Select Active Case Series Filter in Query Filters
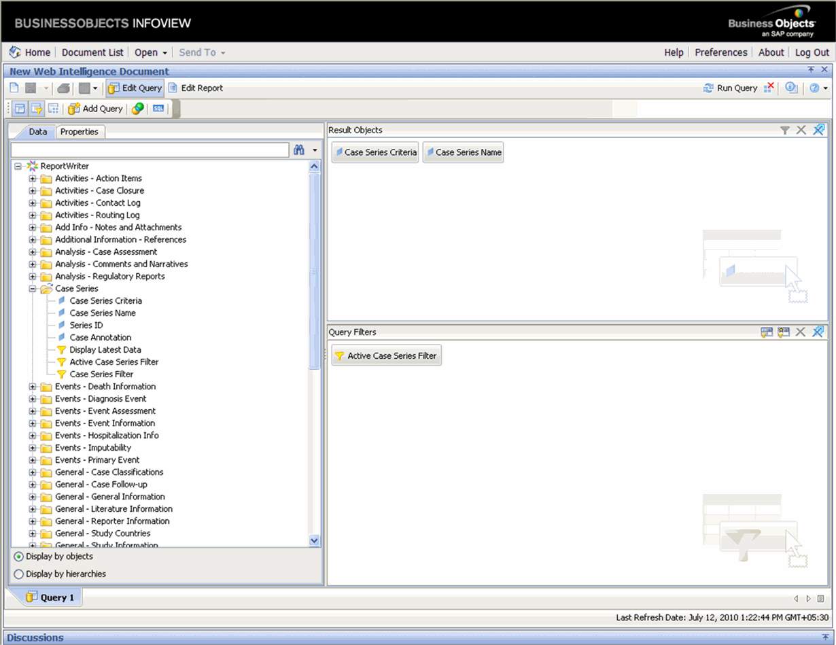 coord(386,355)
